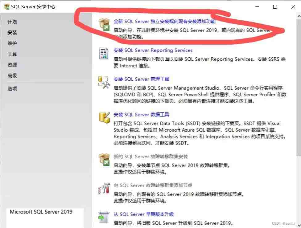This screenshot has width=301, height=228.
Task: Click 新的 SQL Server 故障转移群集安装
Action: [150, 157]
